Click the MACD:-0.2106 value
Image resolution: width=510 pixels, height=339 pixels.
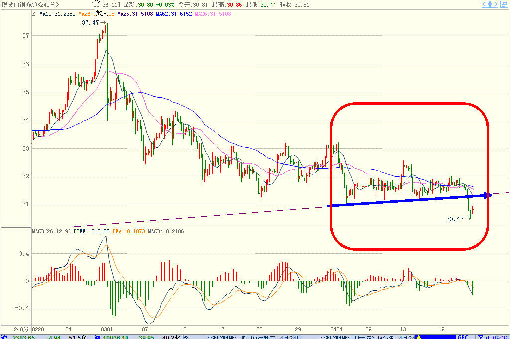[166, 231]
